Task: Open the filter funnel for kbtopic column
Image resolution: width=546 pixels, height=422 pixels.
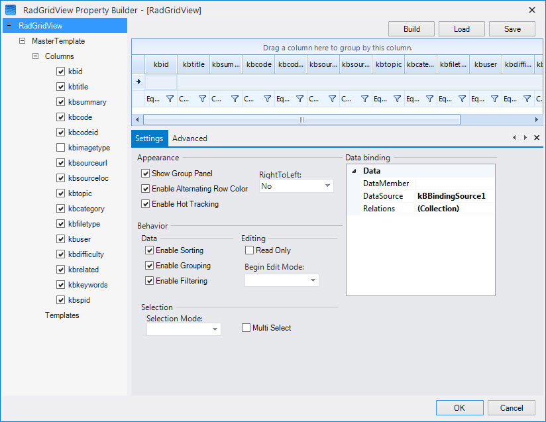Action: coord(398,99)
